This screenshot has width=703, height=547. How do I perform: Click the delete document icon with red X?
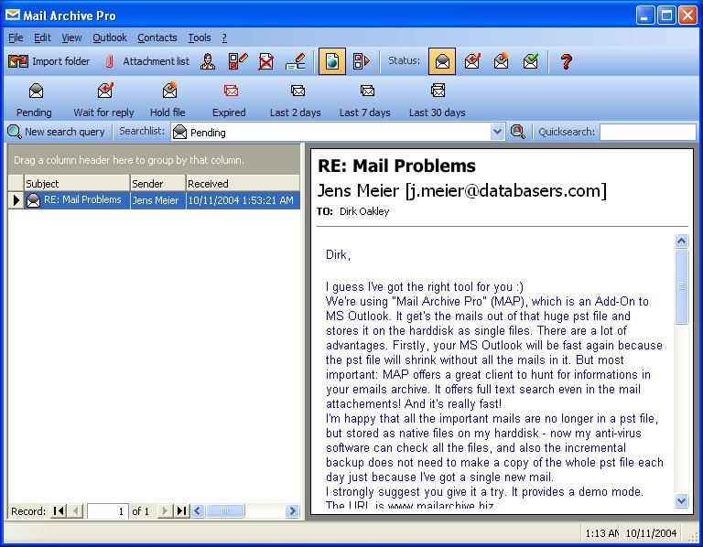click(x=266, y=61)
